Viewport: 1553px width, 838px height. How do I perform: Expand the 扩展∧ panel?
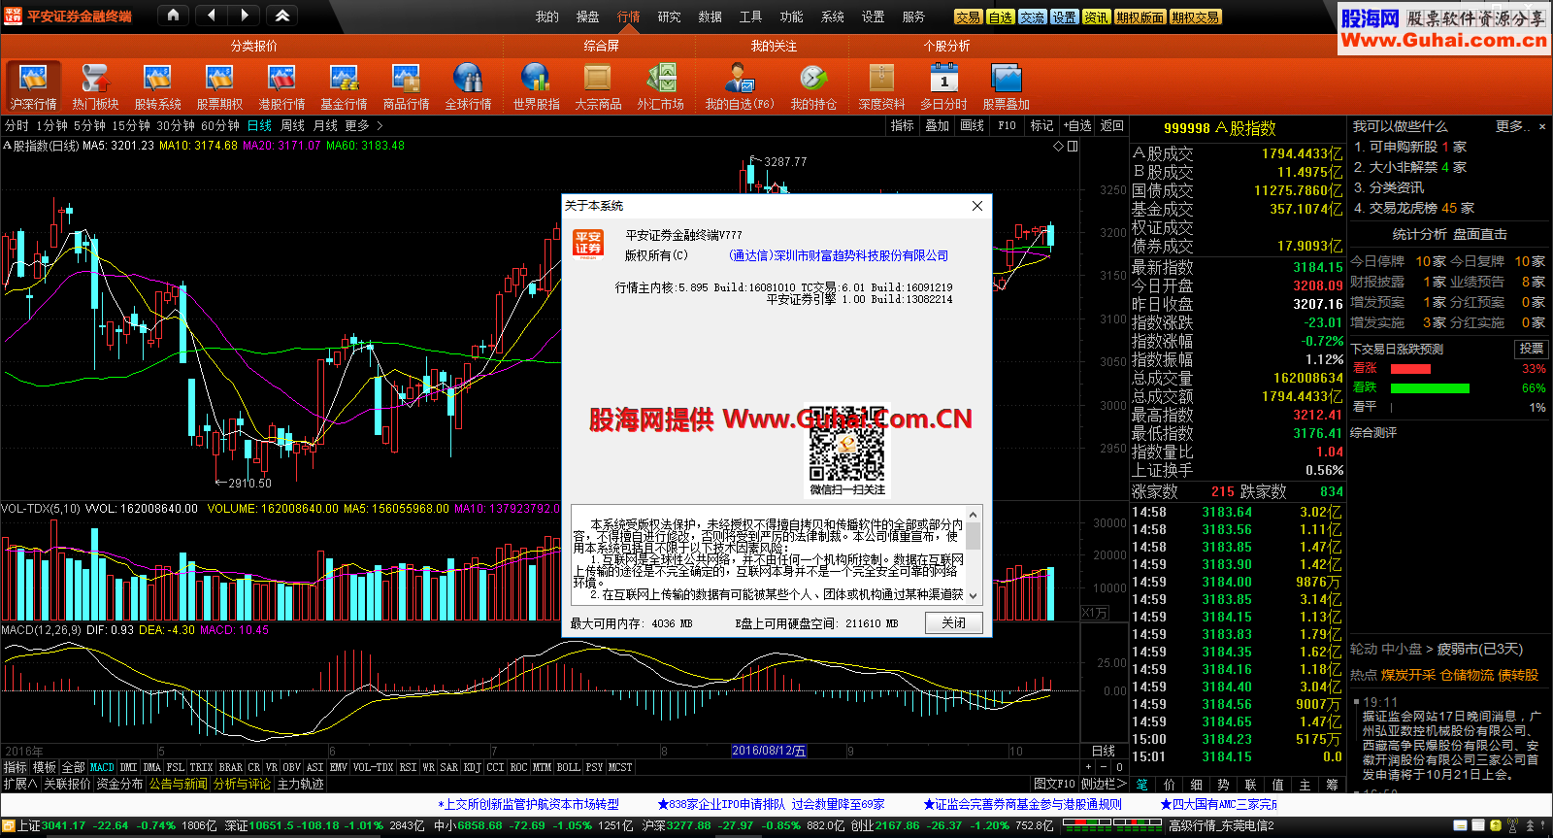coord(20,784)
